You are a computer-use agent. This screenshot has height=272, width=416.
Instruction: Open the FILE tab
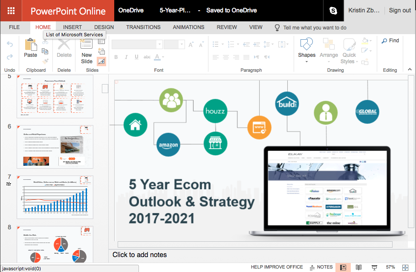coord(14,27)
